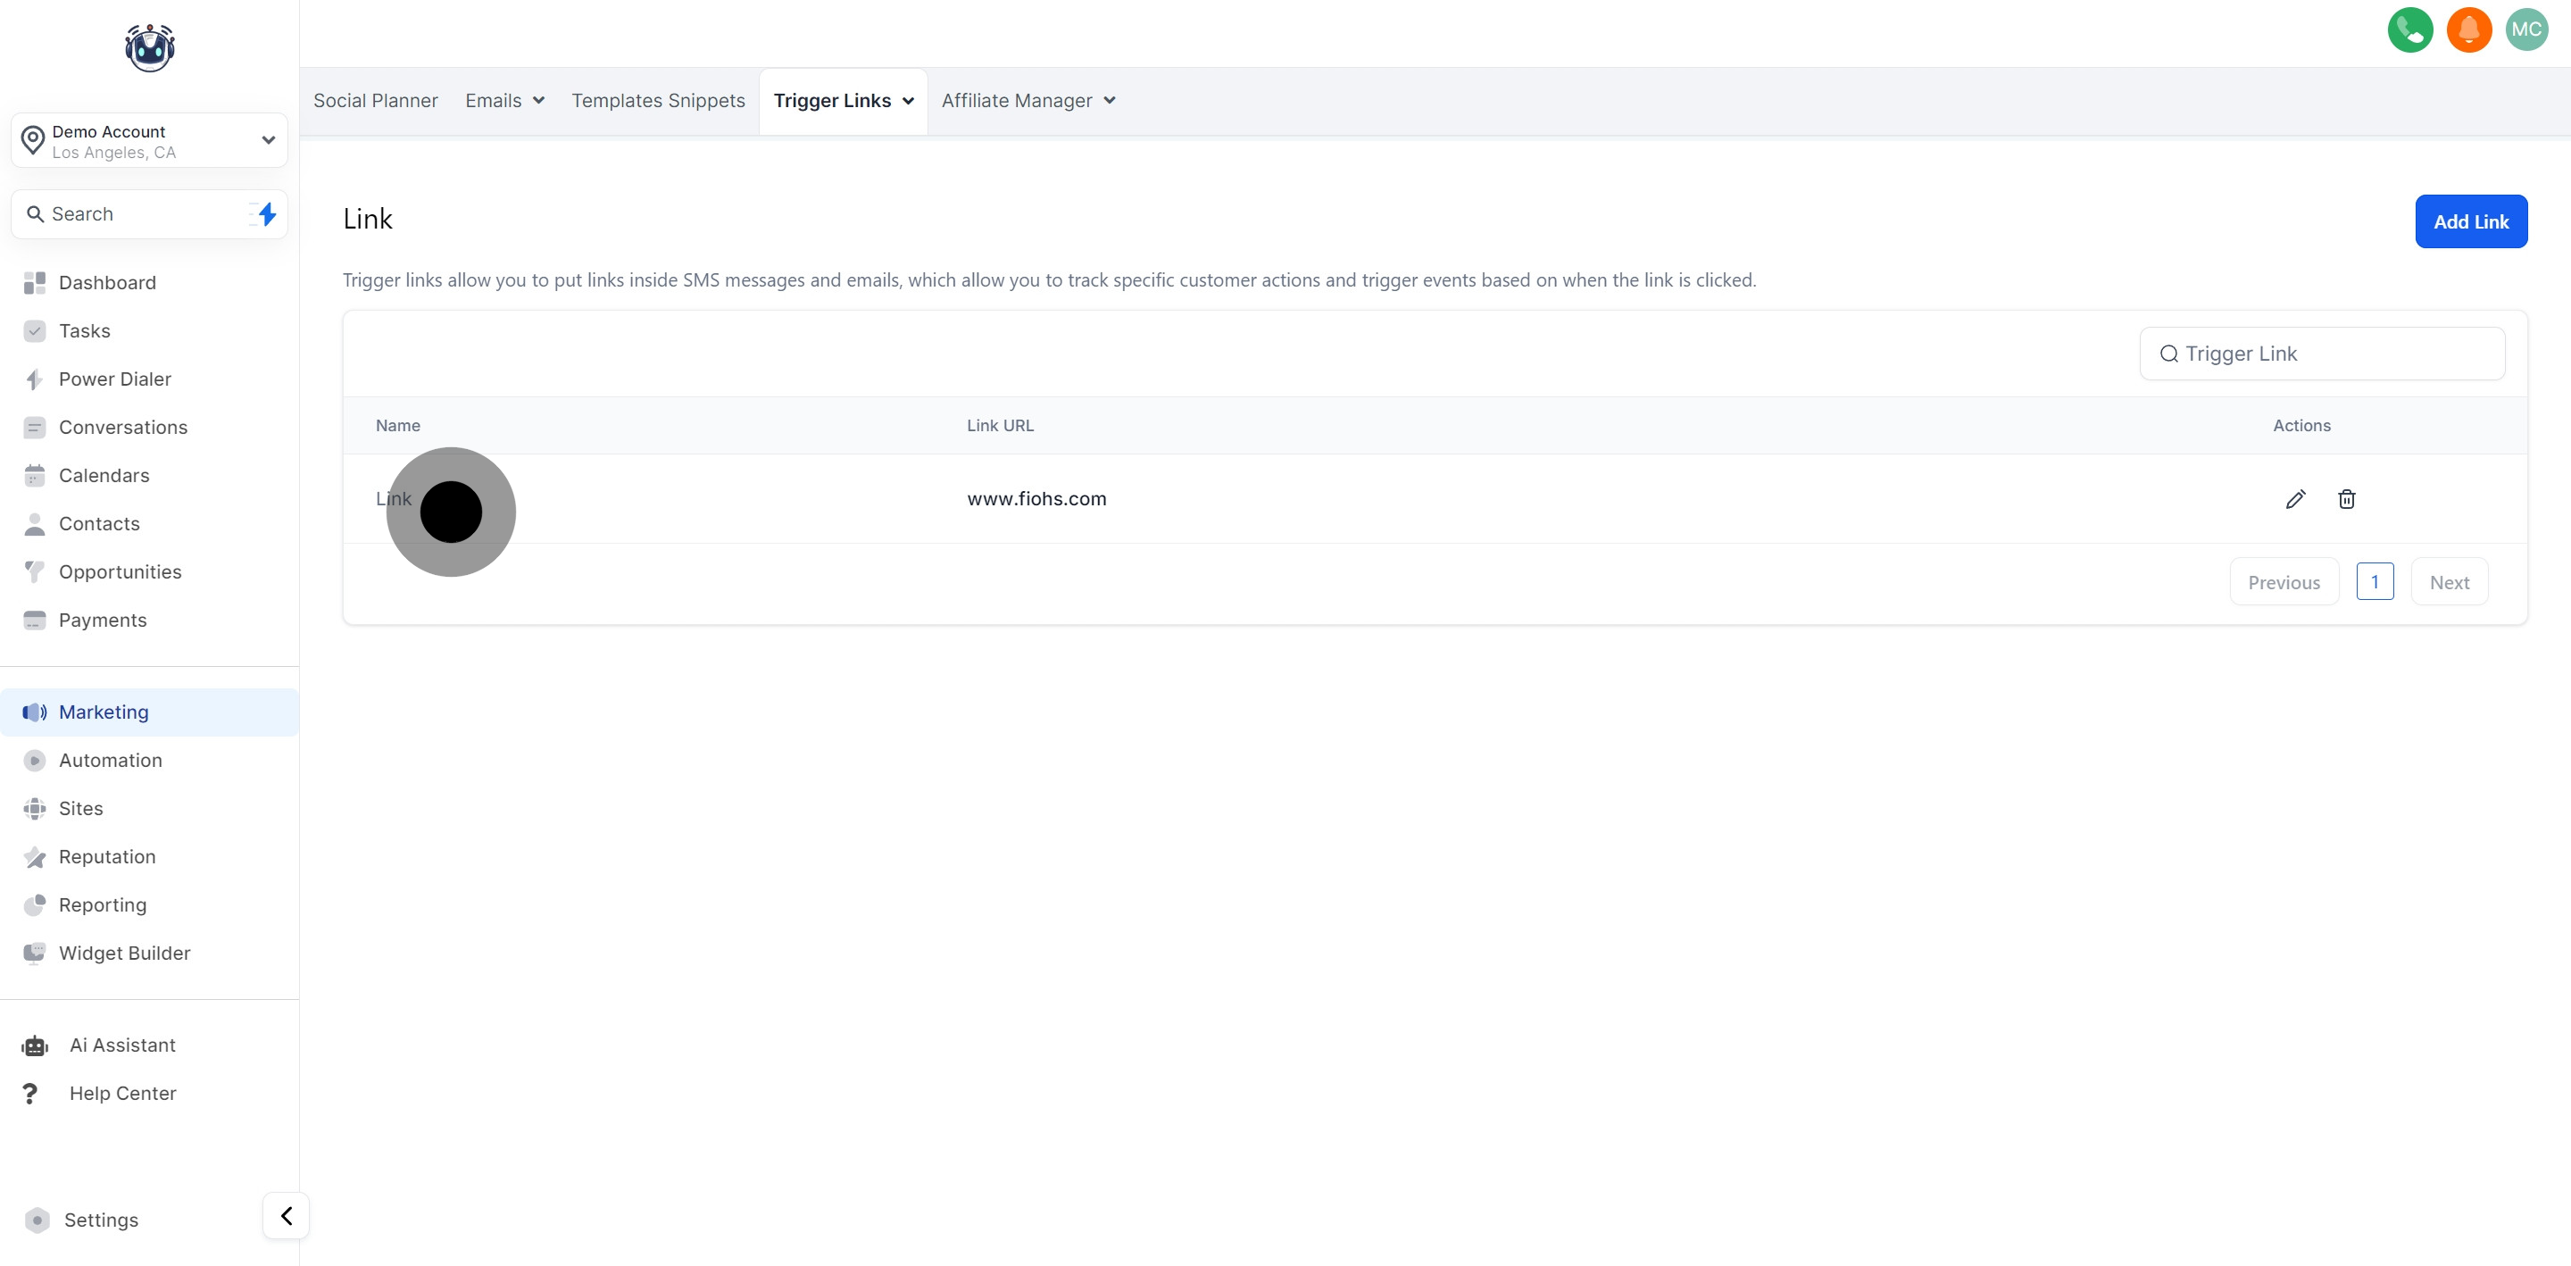2571x1266 pixels.
Task: Expand the Emails dropdown menu
Action: pos(505,101)
